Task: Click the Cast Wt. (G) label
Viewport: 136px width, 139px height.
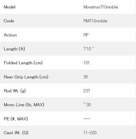Action: tap(16, 133)
